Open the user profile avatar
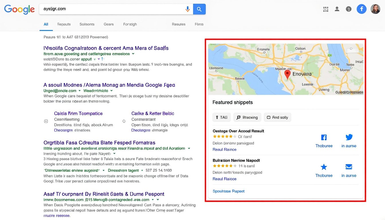The height and width of the screenshot is (220, 385). [375, 9]
